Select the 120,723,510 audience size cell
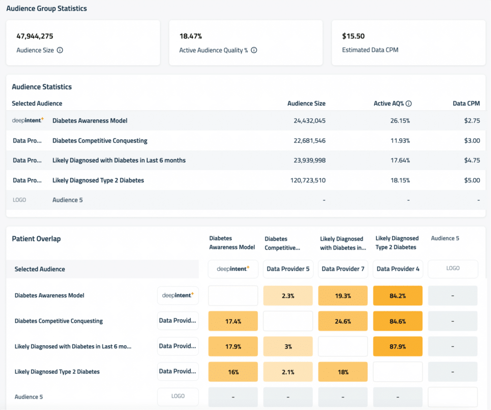This screenshot has width=491, height=410. pos(308,180)
